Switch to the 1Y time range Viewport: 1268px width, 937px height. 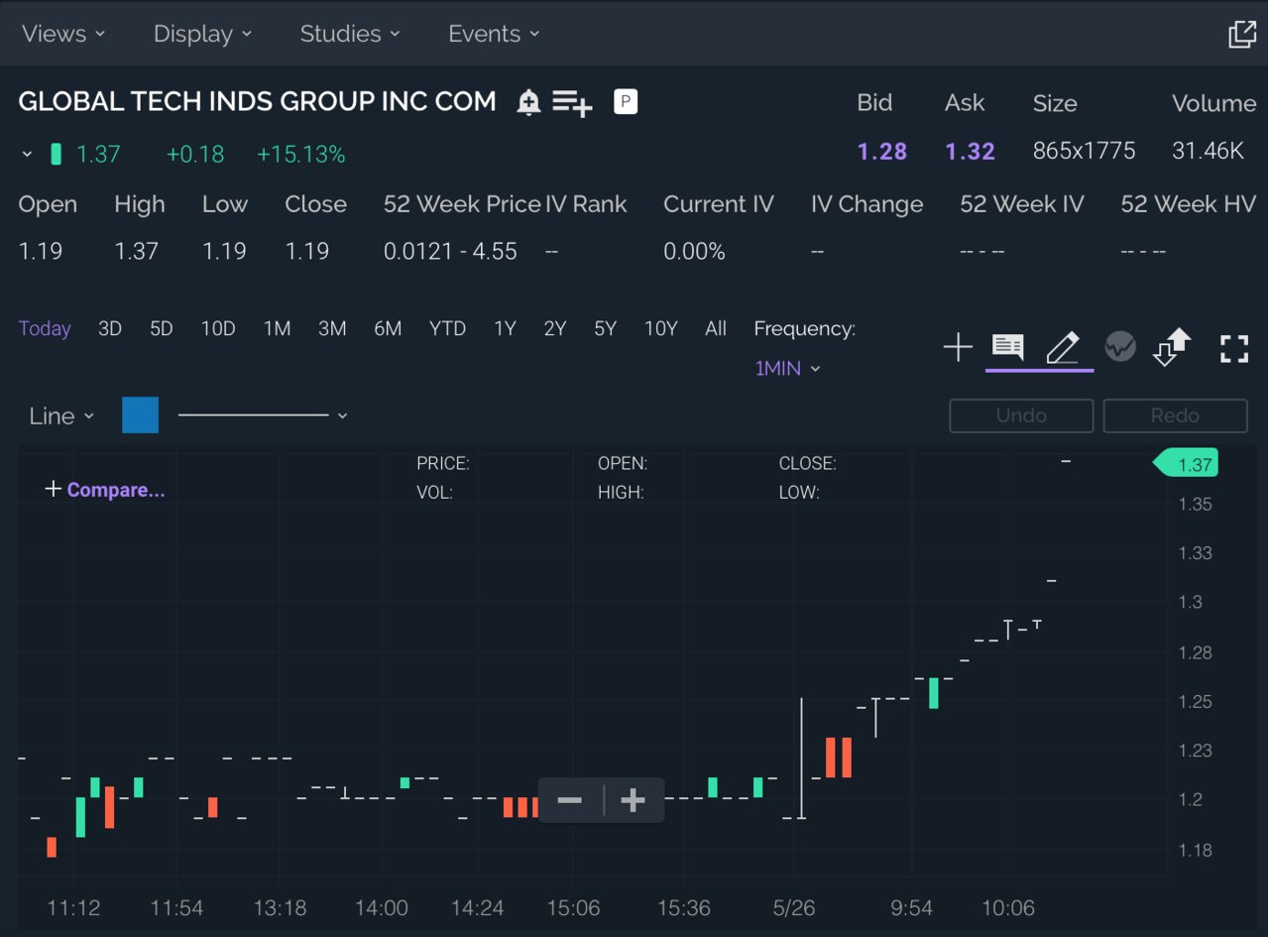[x=506, y=328]
